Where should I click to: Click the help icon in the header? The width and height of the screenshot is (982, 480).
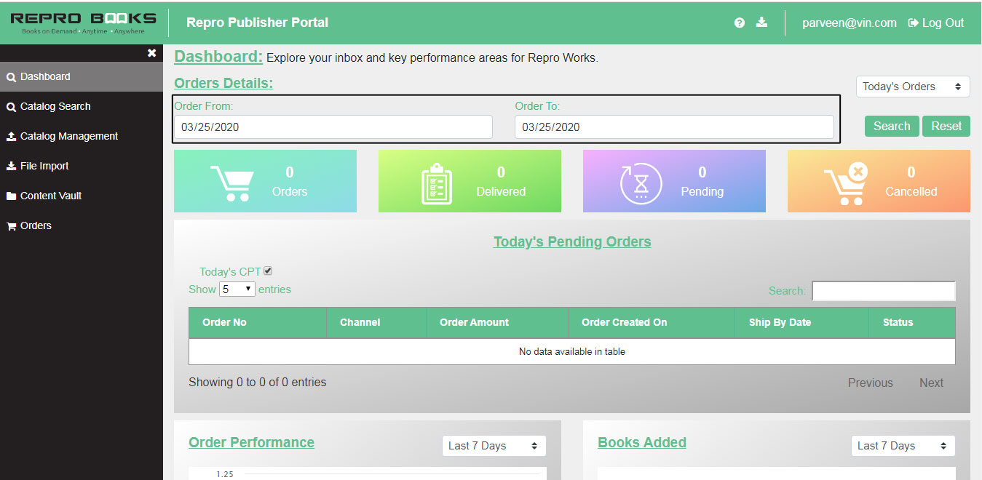coord(739,23)
